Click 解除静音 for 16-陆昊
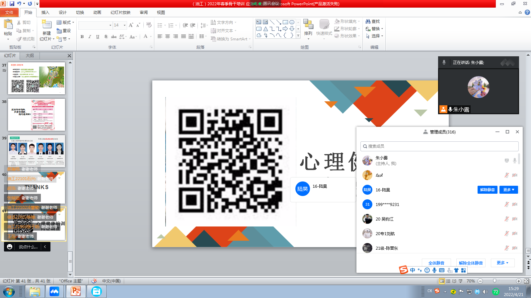531x298 pixels. pos(487,190)
